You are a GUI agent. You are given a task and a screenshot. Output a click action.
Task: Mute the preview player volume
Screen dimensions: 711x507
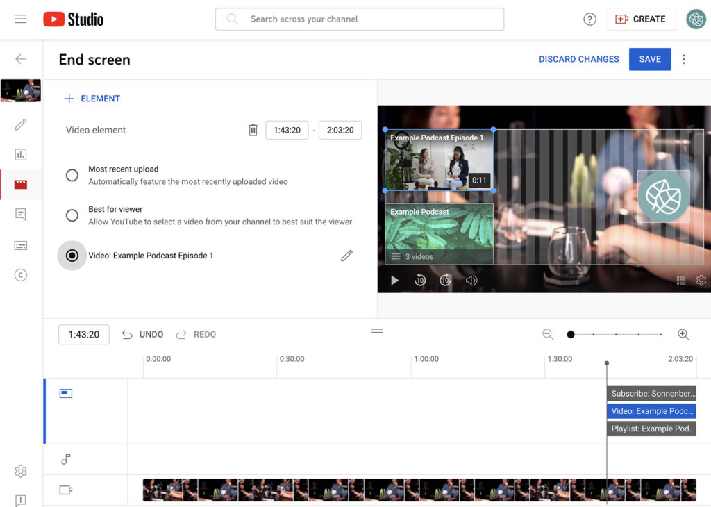(471, 280)
